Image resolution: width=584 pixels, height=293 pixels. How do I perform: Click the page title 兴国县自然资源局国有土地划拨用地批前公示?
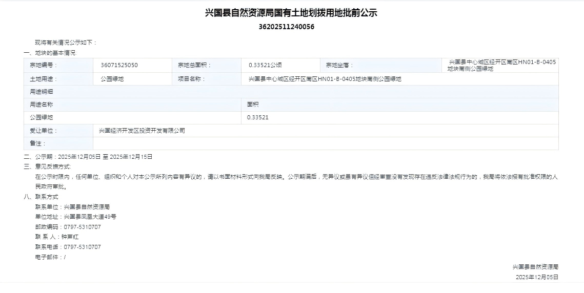coord(291,13)
